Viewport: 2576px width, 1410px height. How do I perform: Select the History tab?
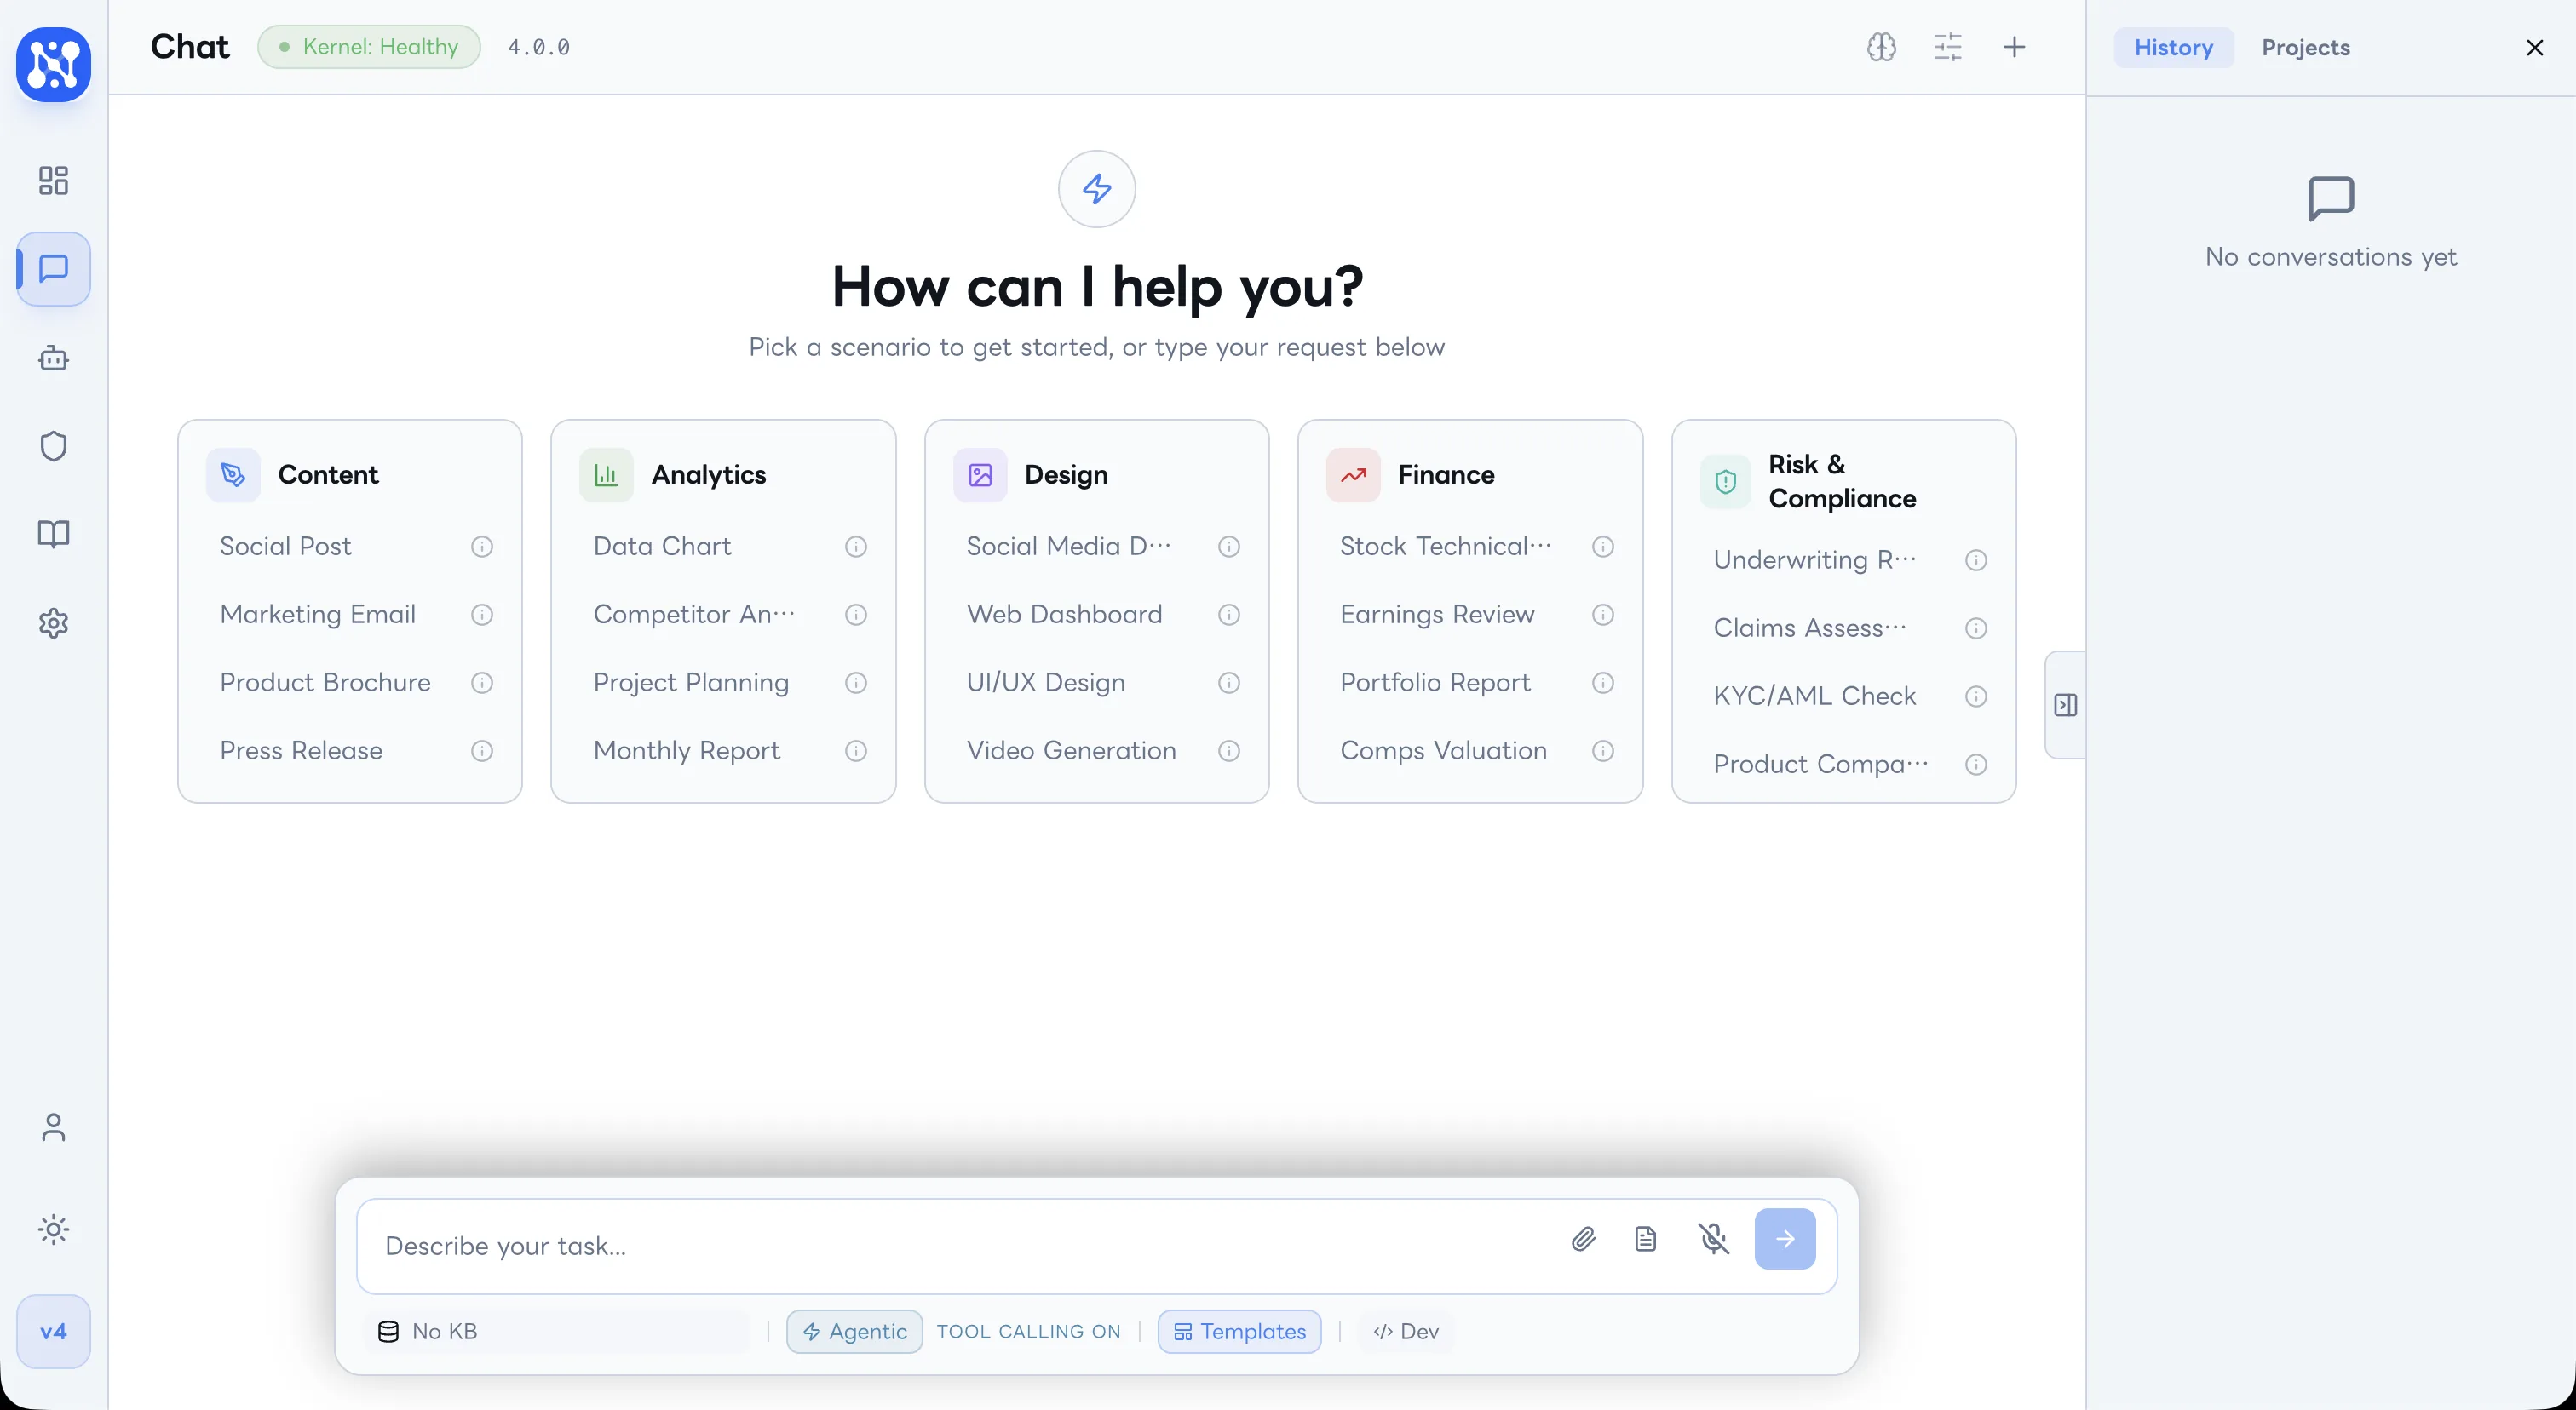click(x=2173, y=47)
